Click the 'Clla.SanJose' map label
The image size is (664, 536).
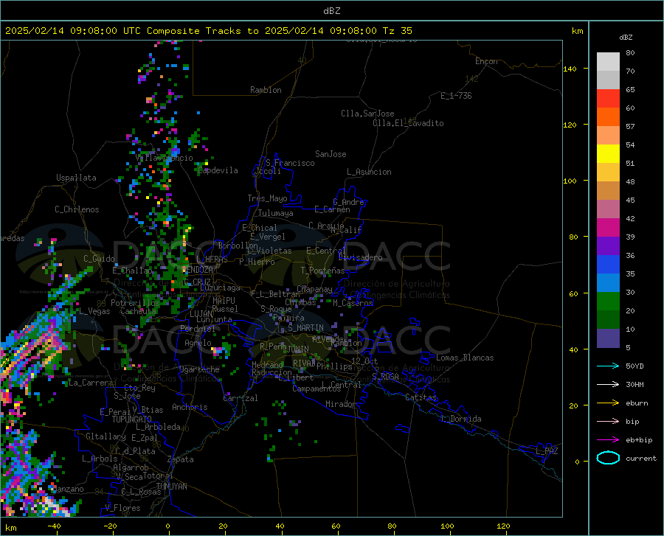pyautogui.click(x=367, y=114)
